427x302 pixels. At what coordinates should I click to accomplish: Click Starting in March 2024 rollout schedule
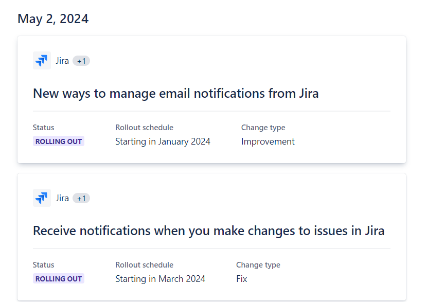click(x=160, y=278)
